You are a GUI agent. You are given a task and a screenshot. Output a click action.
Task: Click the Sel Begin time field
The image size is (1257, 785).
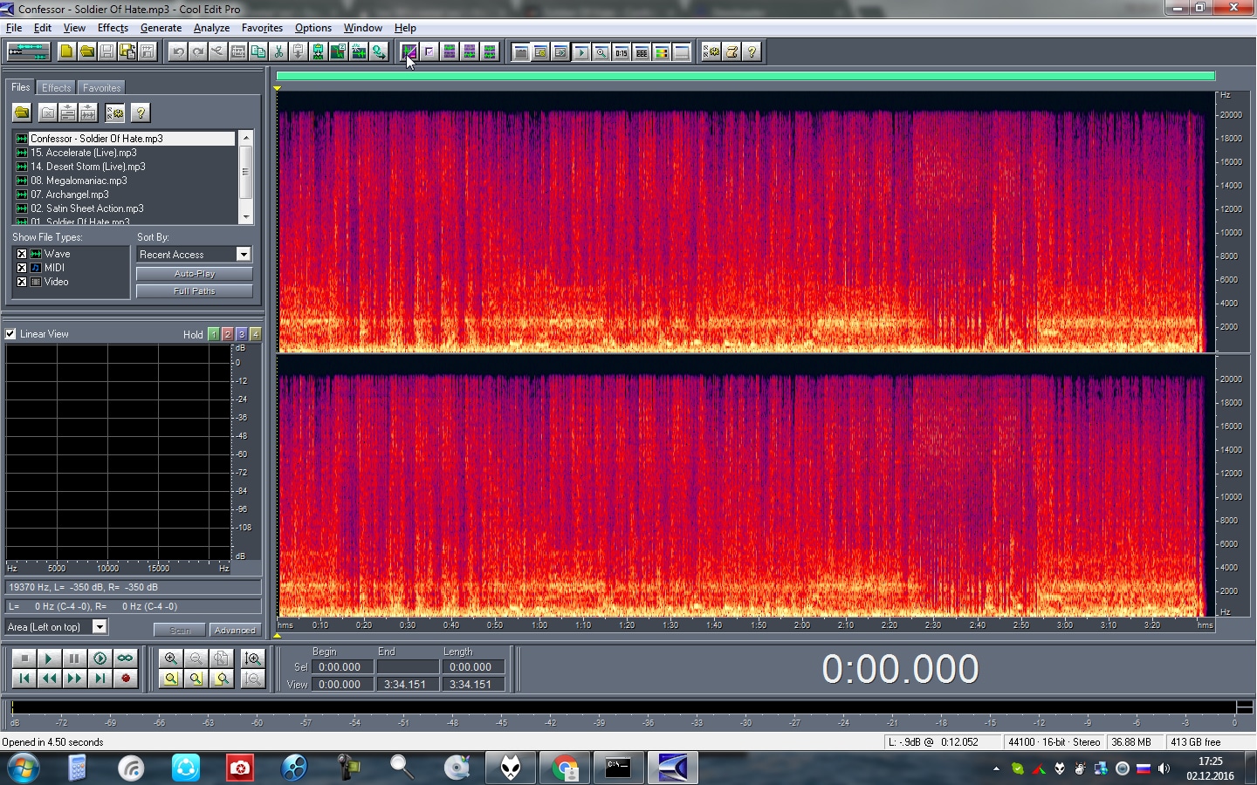[x=344, y=666]
